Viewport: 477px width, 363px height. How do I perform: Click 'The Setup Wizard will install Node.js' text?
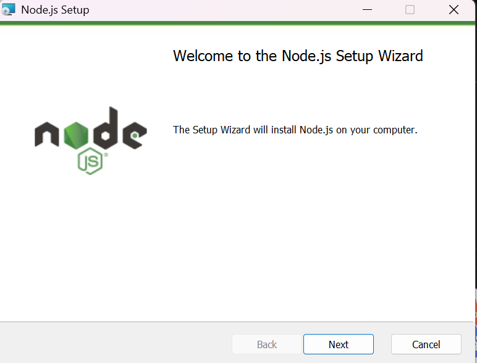click(x=295, y=130)
